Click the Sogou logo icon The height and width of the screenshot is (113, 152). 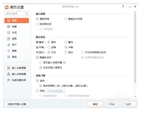pos(7,7)
